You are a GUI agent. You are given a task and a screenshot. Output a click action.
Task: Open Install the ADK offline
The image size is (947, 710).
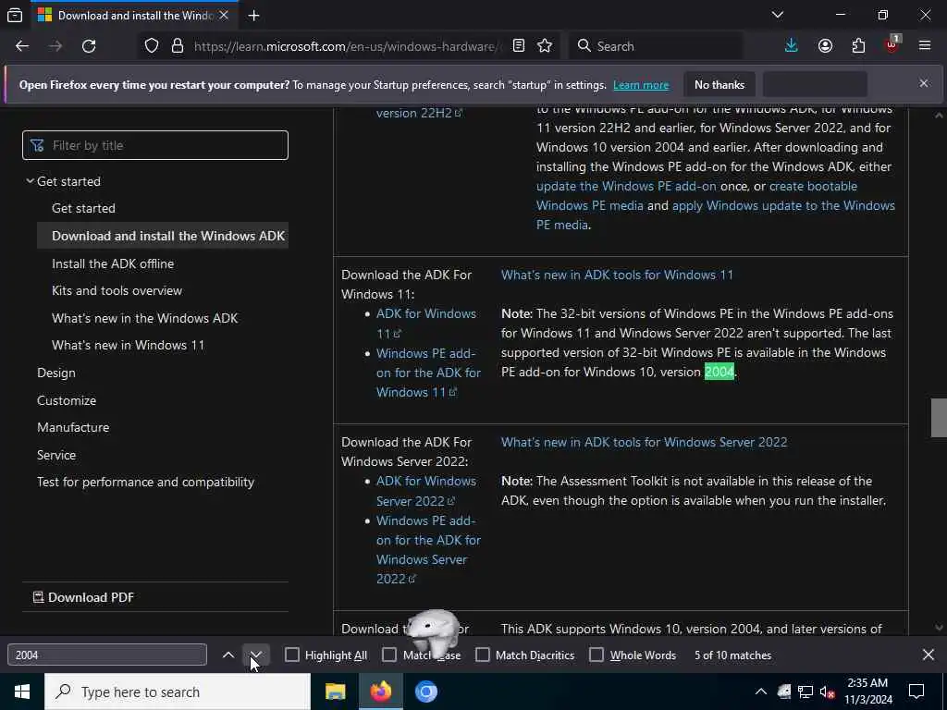[x=113, y=263]
